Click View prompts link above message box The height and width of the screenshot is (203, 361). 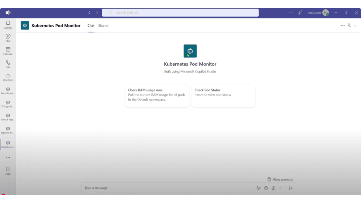(x=280, y=180)
